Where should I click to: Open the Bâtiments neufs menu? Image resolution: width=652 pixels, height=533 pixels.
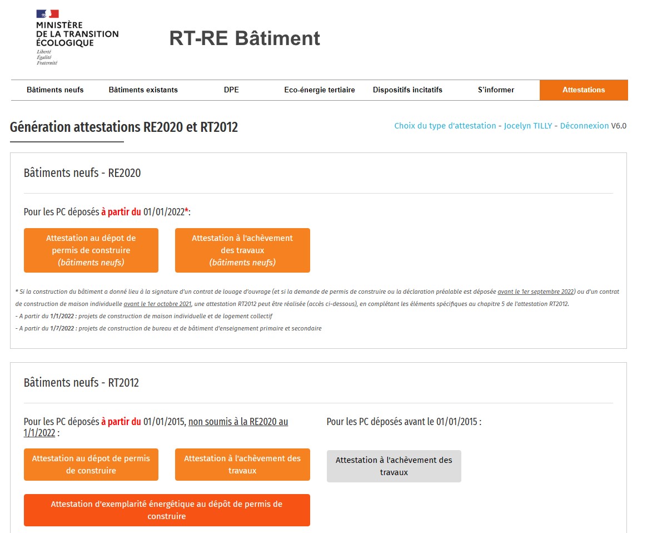(x=55, y=90)
